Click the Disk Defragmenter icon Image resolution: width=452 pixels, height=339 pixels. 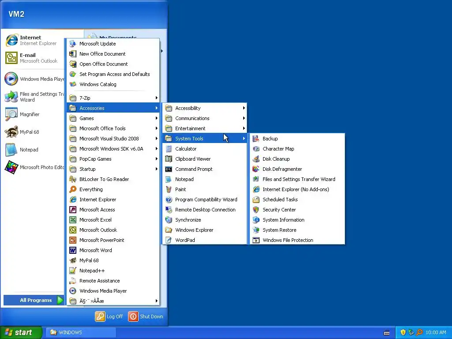[256, 169]
